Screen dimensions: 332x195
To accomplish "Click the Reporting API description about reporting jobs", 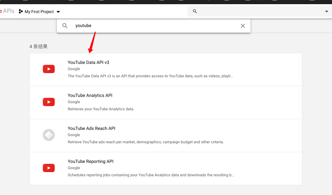I will 151,175.
